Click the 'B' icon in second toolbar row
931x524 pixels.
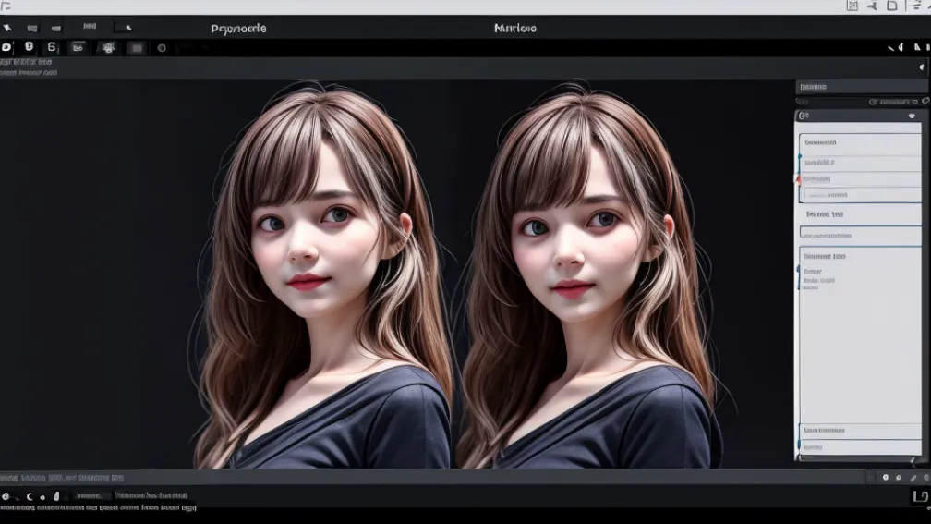pyautogui.click(x=29, y=46)
